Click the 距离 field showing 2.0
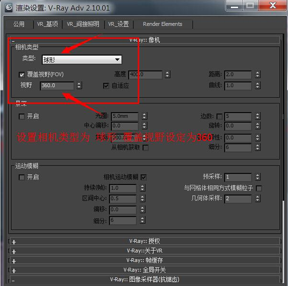This screenshot has width=288, height=286. 238,75
